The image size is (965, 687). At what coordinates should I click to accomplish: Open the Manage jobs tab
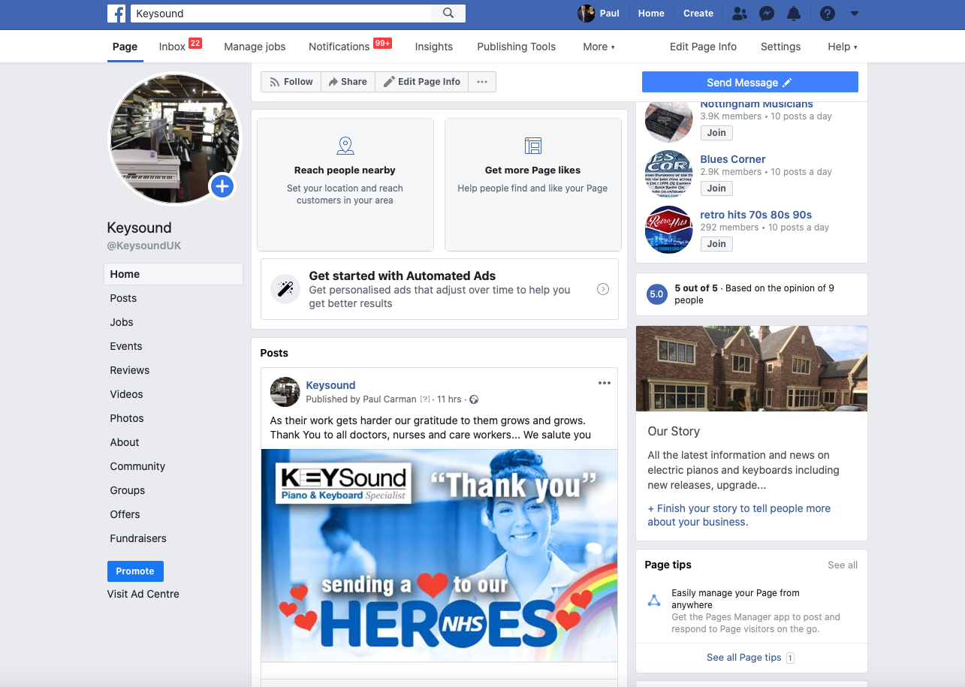[255, 47]
